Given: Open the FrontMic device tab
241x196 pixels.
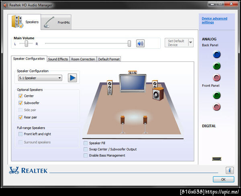Looking at the screenshot, I should (56, 22).
